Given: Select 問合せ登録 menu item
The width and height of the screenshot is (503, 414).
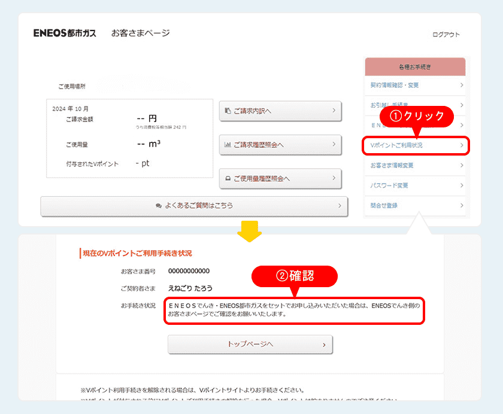Looking at the screenshot, I should pos(415,205).
